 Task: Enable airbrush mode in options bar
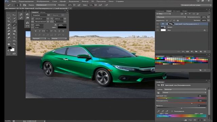(x=100, y=5)
